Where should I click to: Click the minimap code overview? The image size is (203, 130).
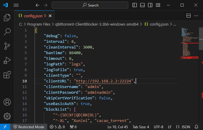pos(189,44)
